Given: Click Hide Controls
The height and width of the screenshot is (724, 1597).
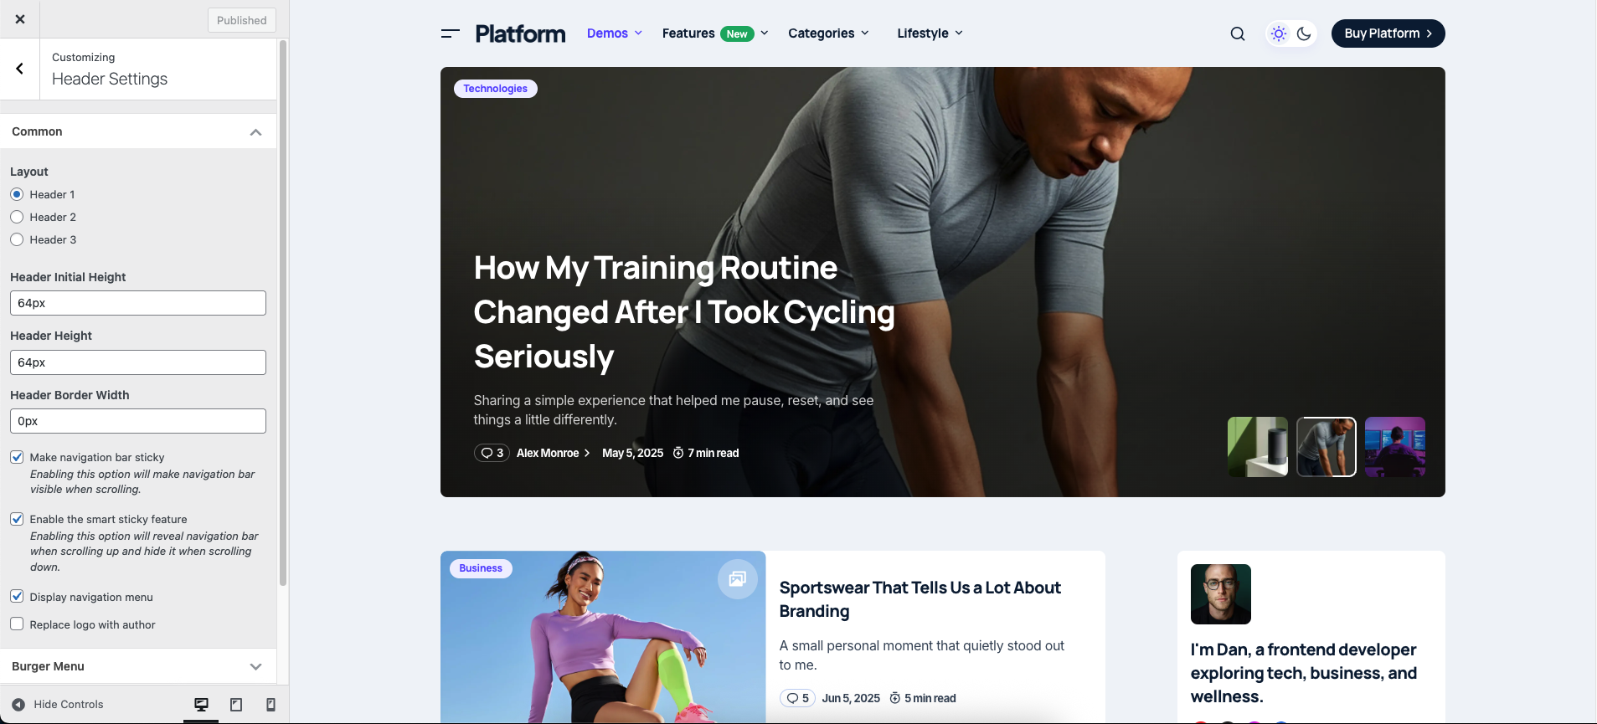Looking at the screenshot, I should [x=58, y=705].
